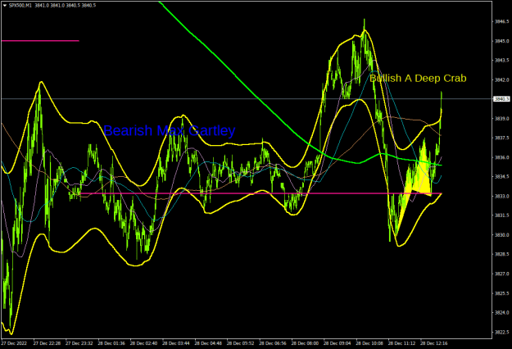
Task: Click the 3825.5 price scale label
Action: point(501,293)
